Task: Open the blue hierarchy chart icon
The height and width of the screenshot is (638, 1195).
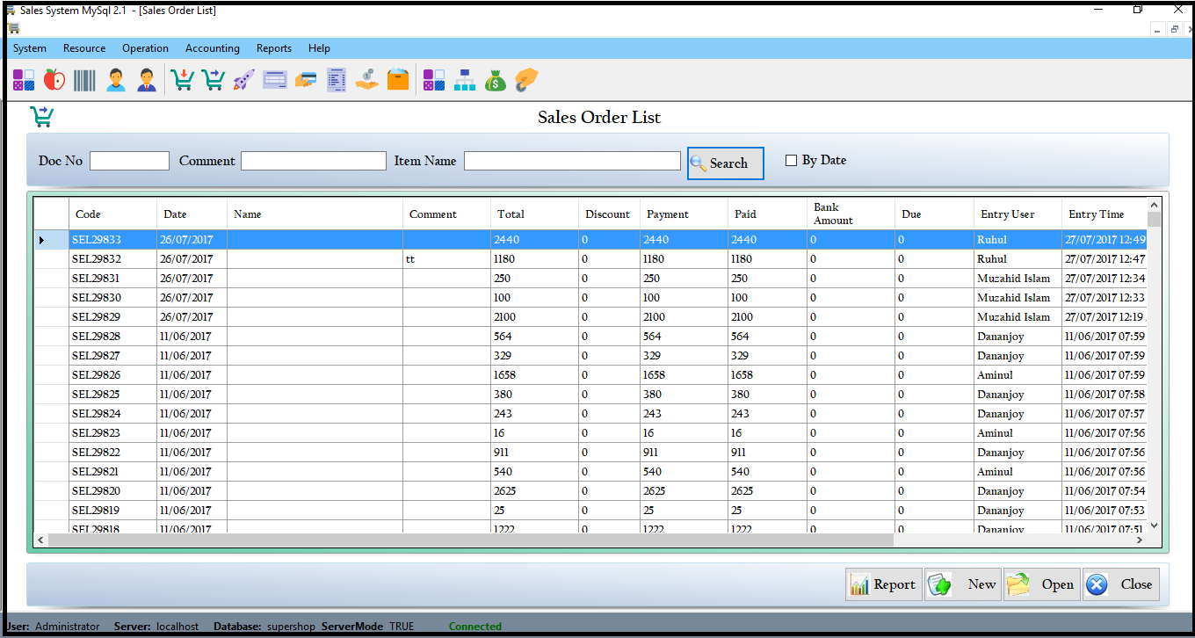Action: point(465,80)
